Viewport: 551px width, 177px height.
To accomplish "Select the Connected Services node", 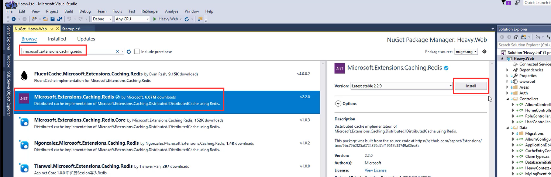I will tap(535, 64).
